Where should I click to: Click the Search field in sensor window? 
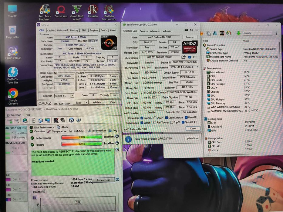pyautogui.click(x=258, y=33)
